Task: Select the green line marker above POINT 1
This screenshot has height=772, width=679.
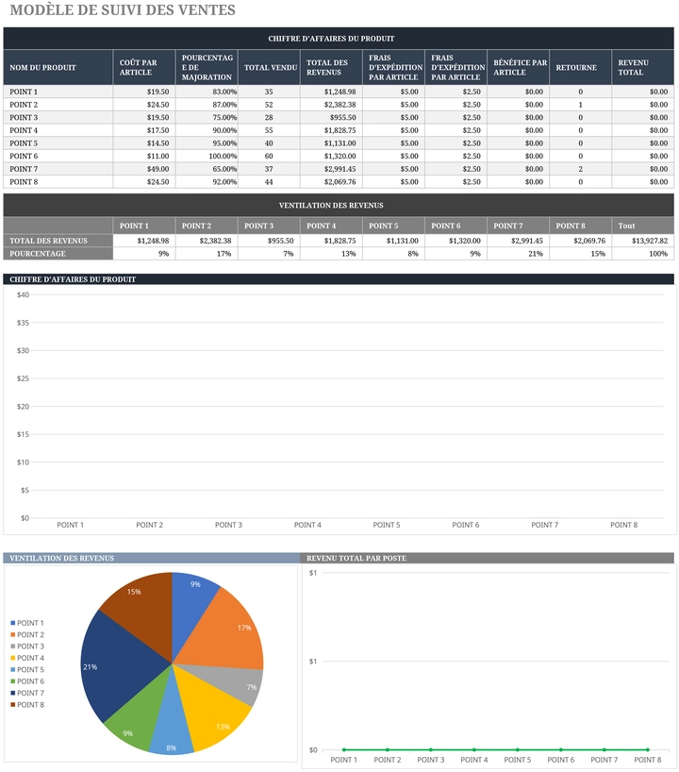Action: (x=344, y=750)
